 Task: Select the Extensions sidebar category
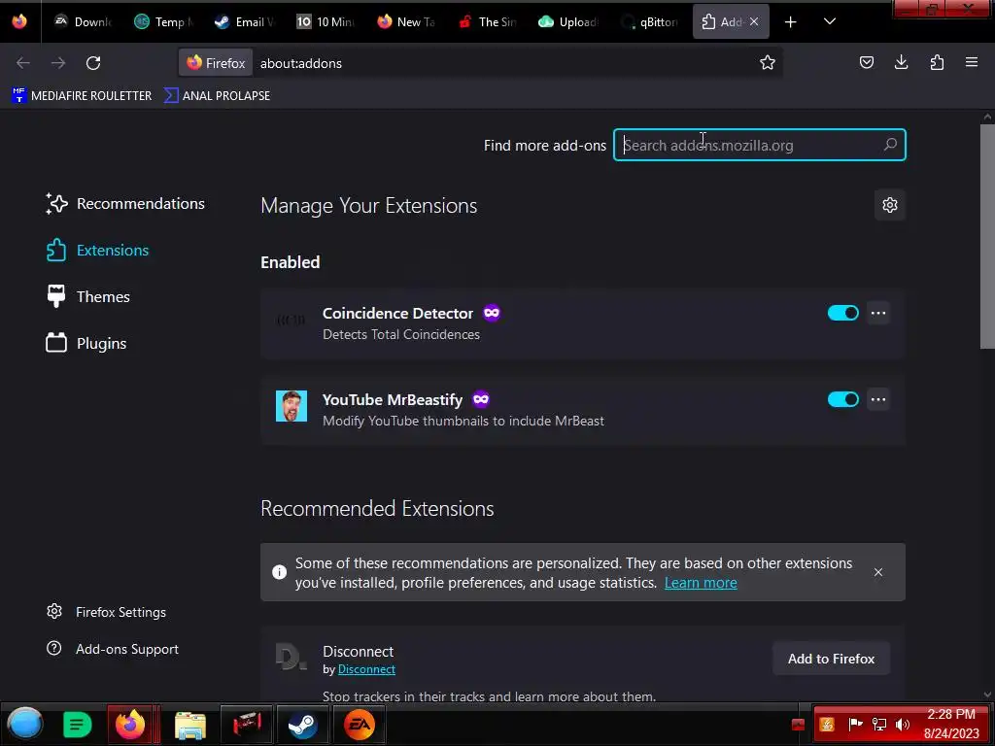pos(98,250)
